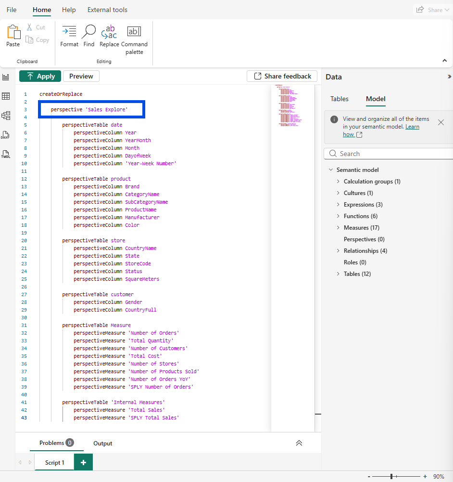
Task: Open the Problems tab
Action: [x=56, y=443]
